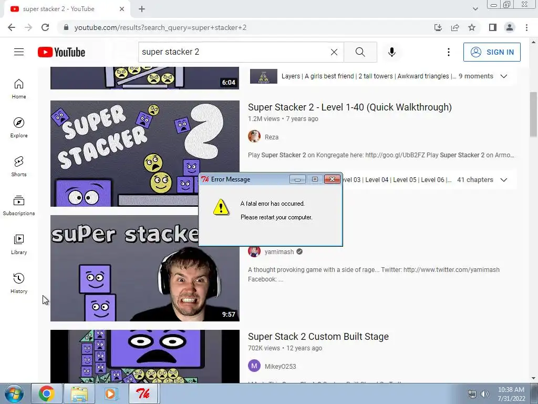Click the MikeyO253 purple avatar
This screenshot has width=538, height=404.
click(x=254, y=366)
